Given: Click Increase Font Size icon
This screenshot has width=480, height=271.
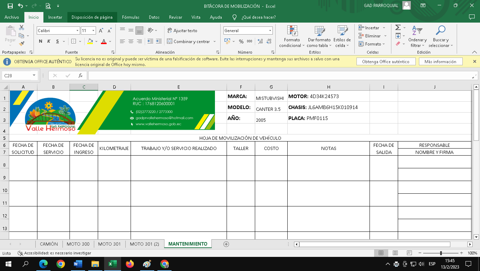Looking at the screenshot, I should (x=101, y=31).
